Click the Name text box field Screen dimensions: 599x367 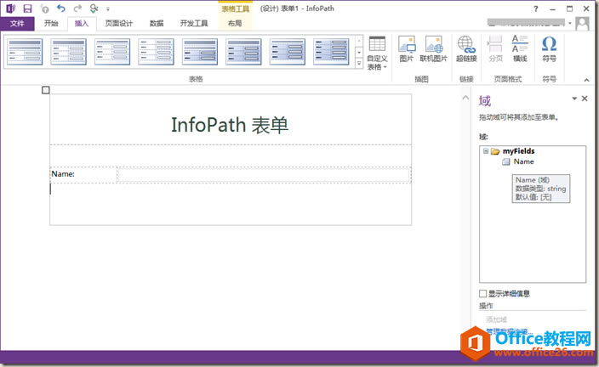pyautogui.click(x=264, y=175)
